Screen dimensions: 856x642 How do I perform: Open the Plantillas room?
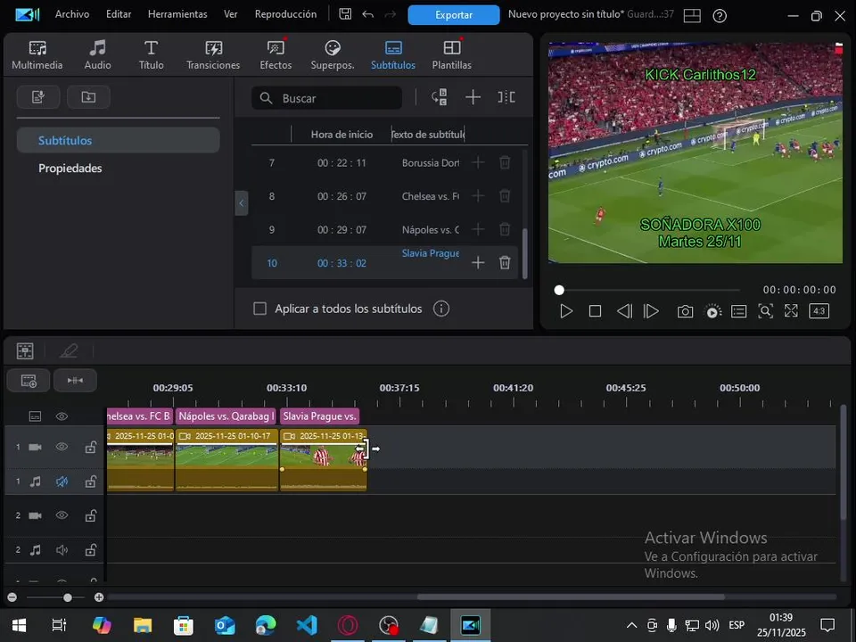point(451,55)
